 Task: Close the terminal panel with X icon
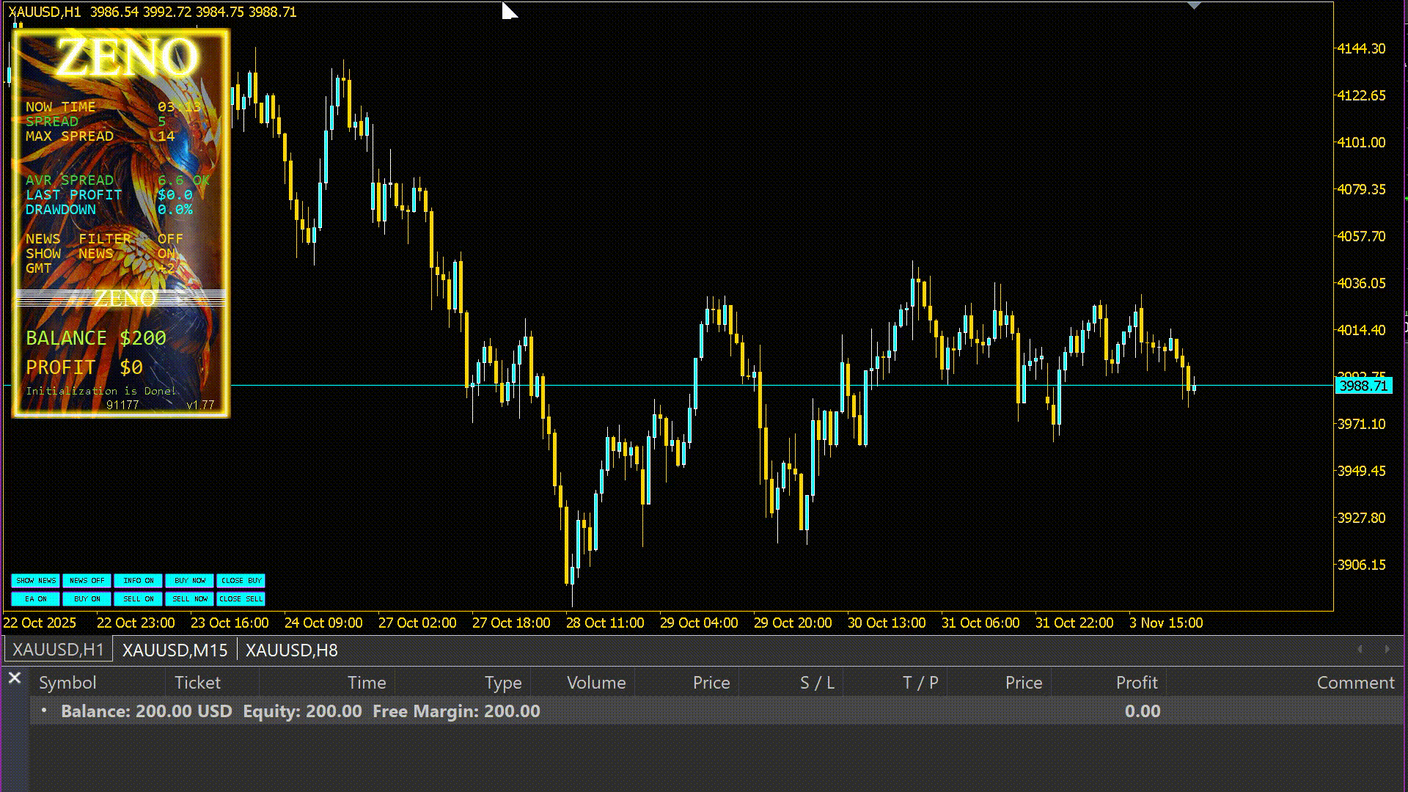14,678
